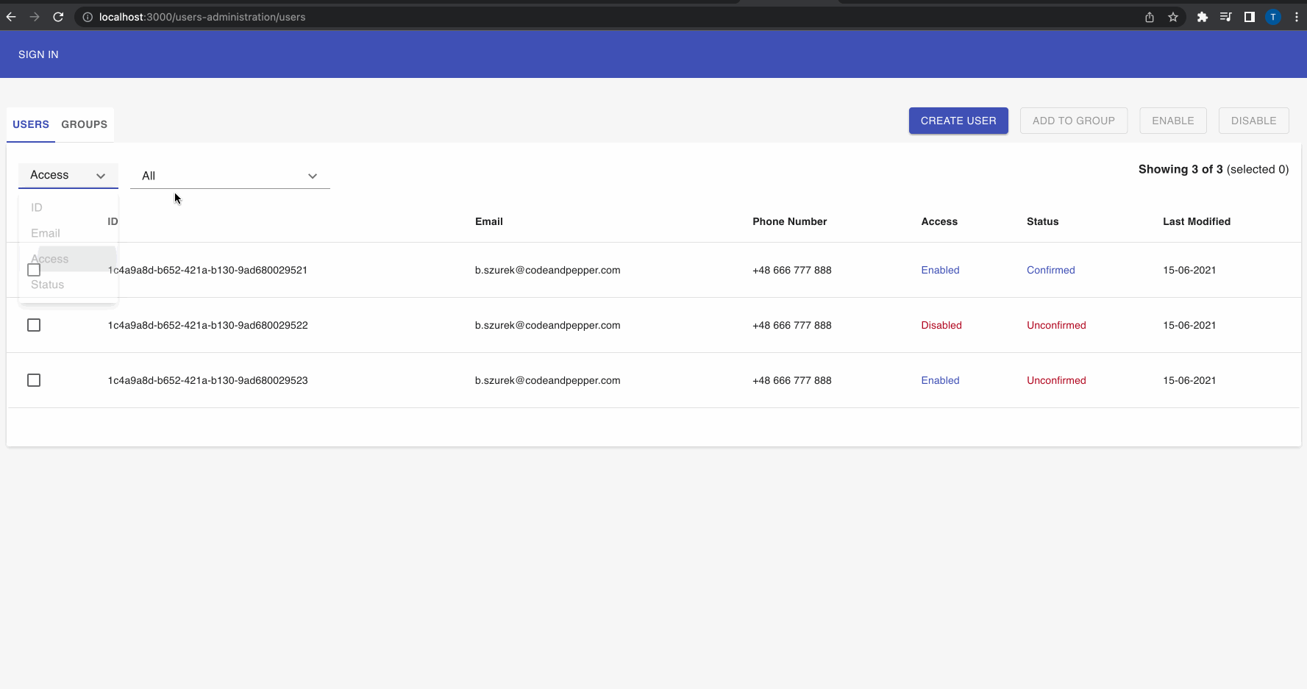Switch to the GROUPS tab

[85, 124]
